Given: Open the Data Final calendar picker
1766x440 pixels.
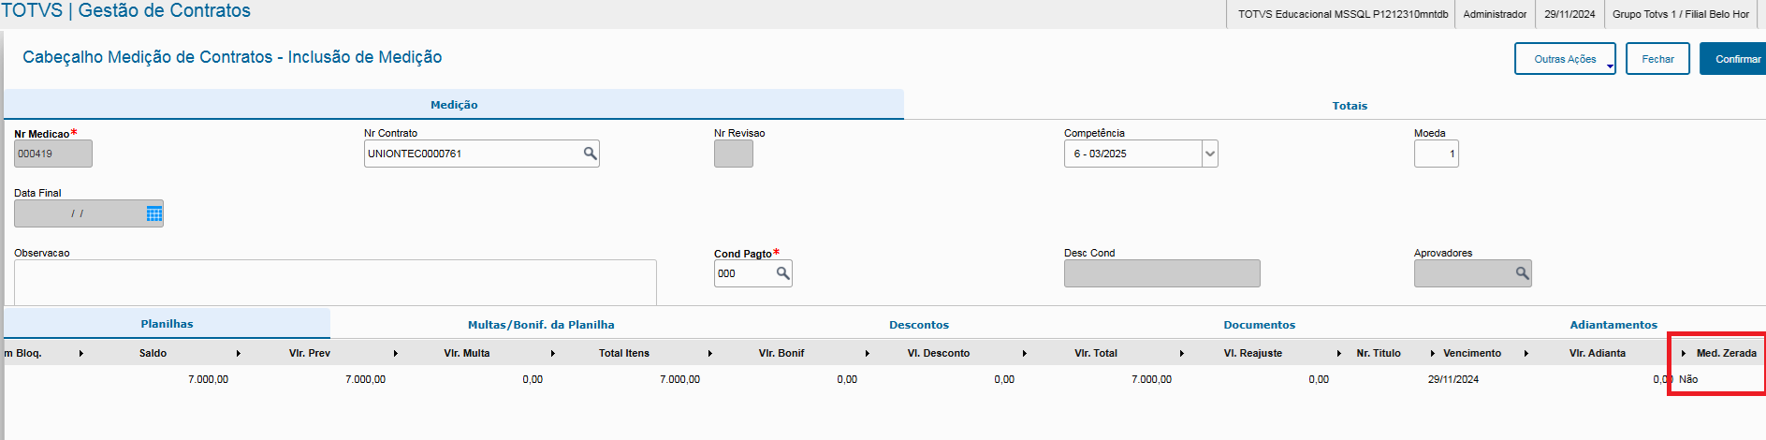Looking at the screenshot, I should (154, 213).
